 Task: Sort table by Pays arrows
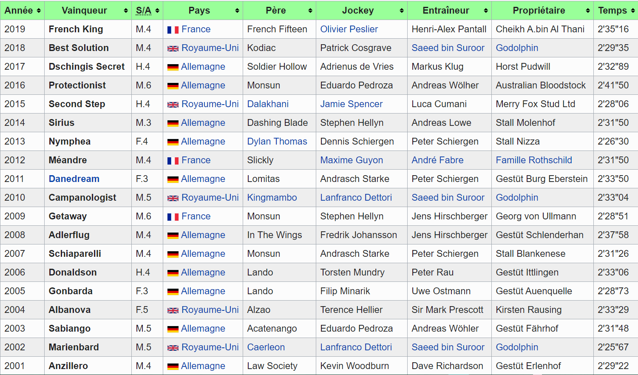click(x=237, y=11)
